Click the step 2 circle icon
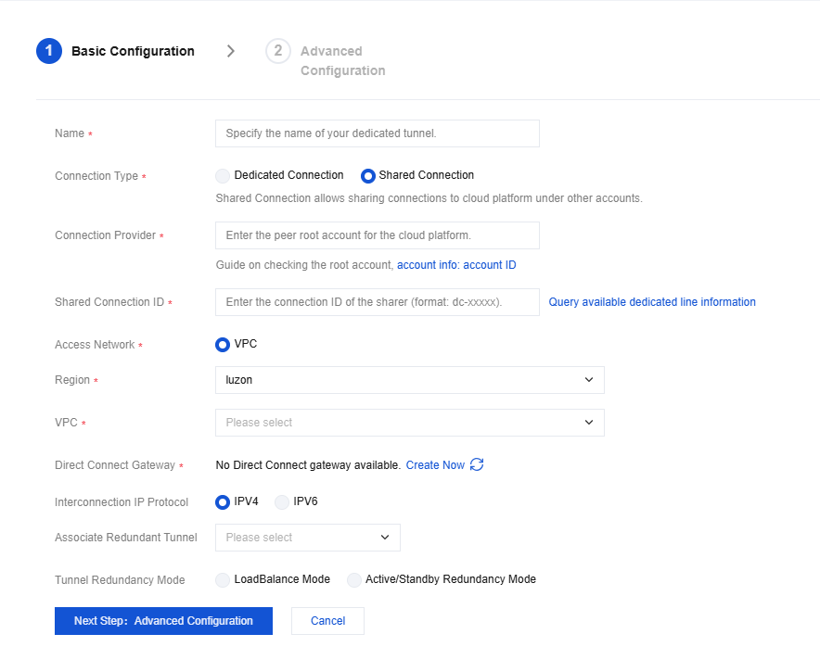820x672 pixels. (277, 51)
